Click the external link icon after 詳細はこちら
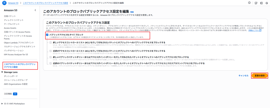Viewport: 270px width, 108px height. coord(260,30)
